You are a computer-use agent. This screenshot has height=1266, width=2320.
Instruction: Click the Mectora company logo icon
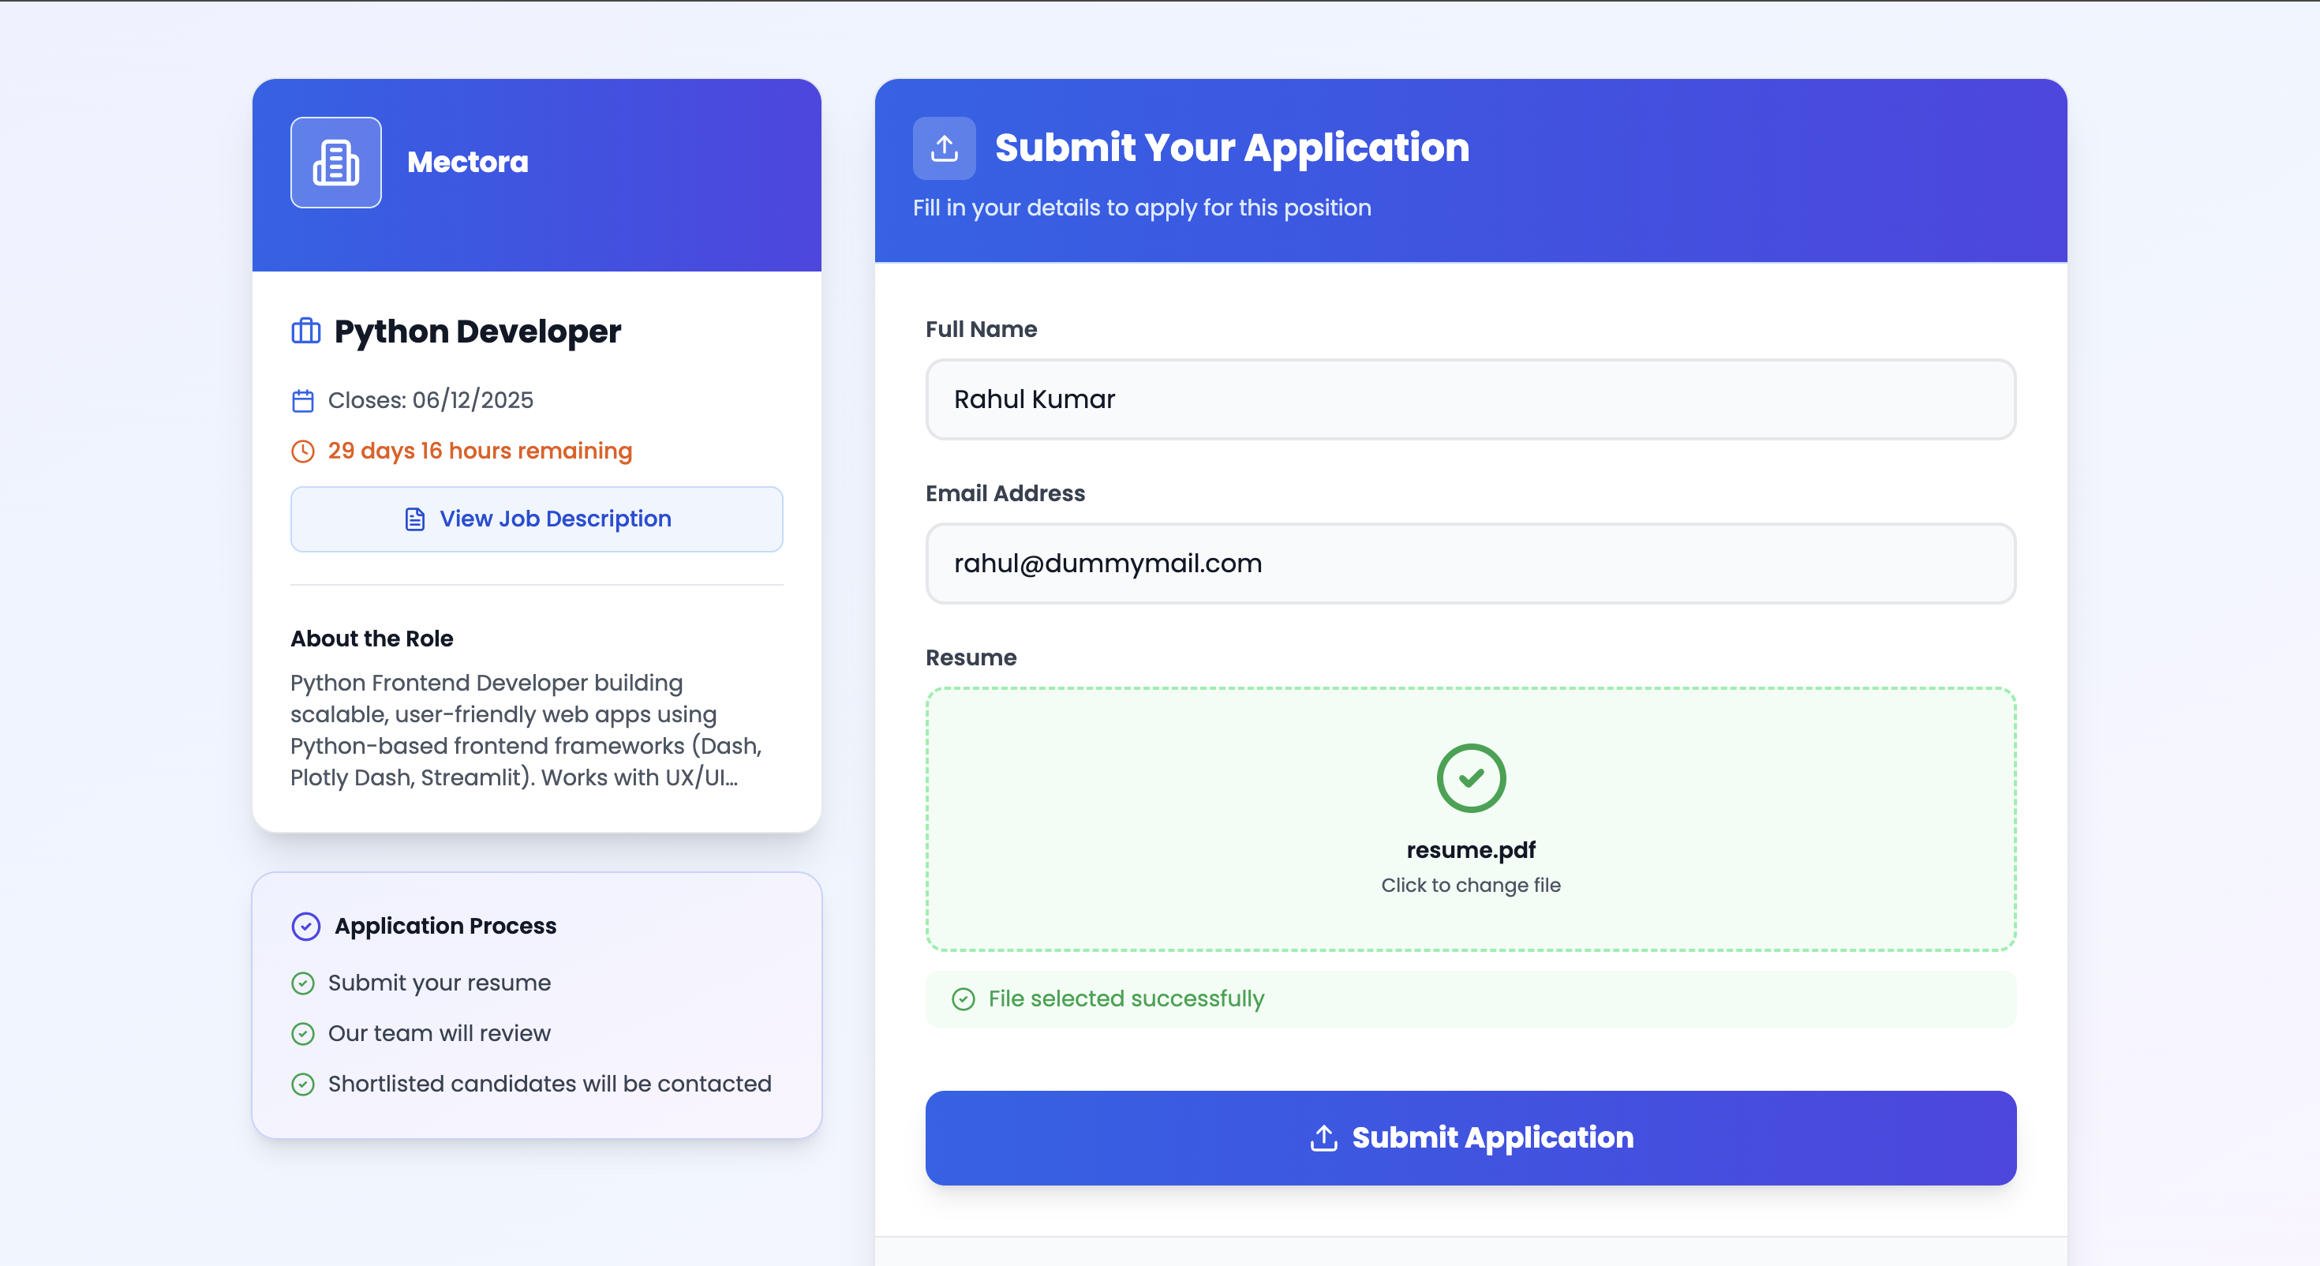click(335, 162)
